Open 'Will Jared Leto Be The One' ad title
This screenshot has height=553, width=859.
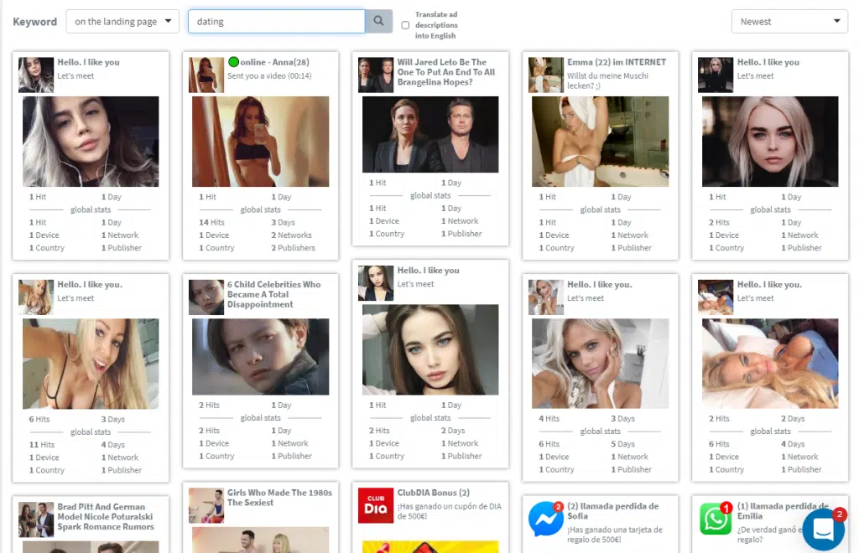coord(446,72)
